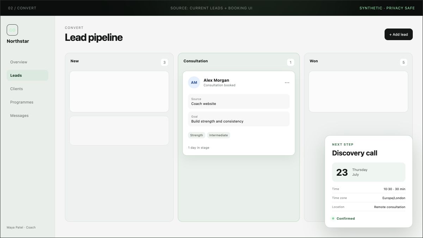Click the first placeholder card in New
Screen dimensions: 423x238
119,92
